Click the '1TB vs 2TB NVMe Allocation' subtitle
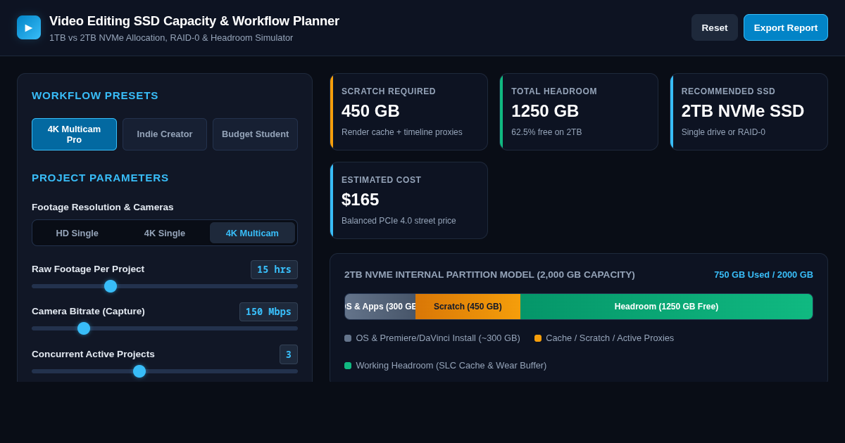 click(x=171, y=38)
